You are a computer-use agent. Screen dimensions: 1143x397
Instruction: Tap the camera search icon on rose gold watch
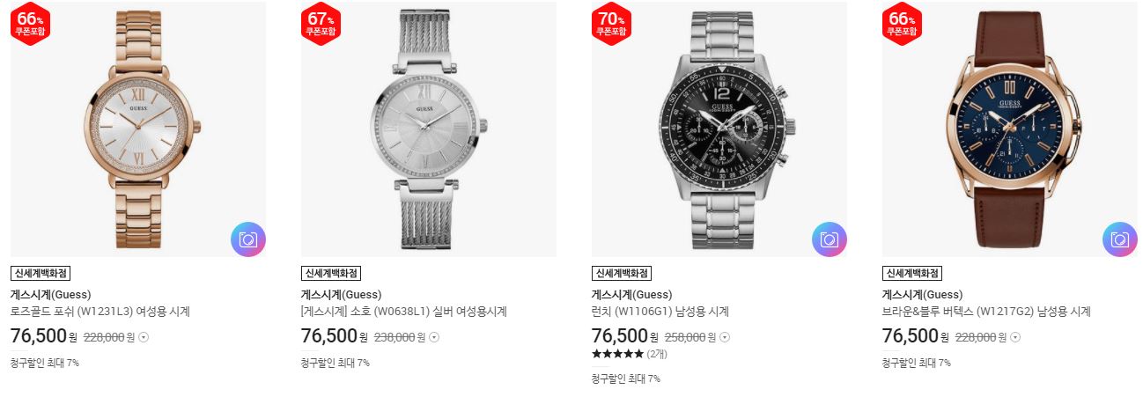point(248,239)
